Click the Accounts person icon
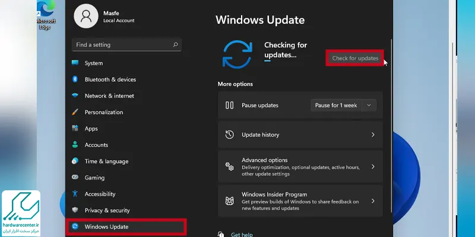Image resolution: width=475 pixels, height=237 pixels. click(75, 145)
